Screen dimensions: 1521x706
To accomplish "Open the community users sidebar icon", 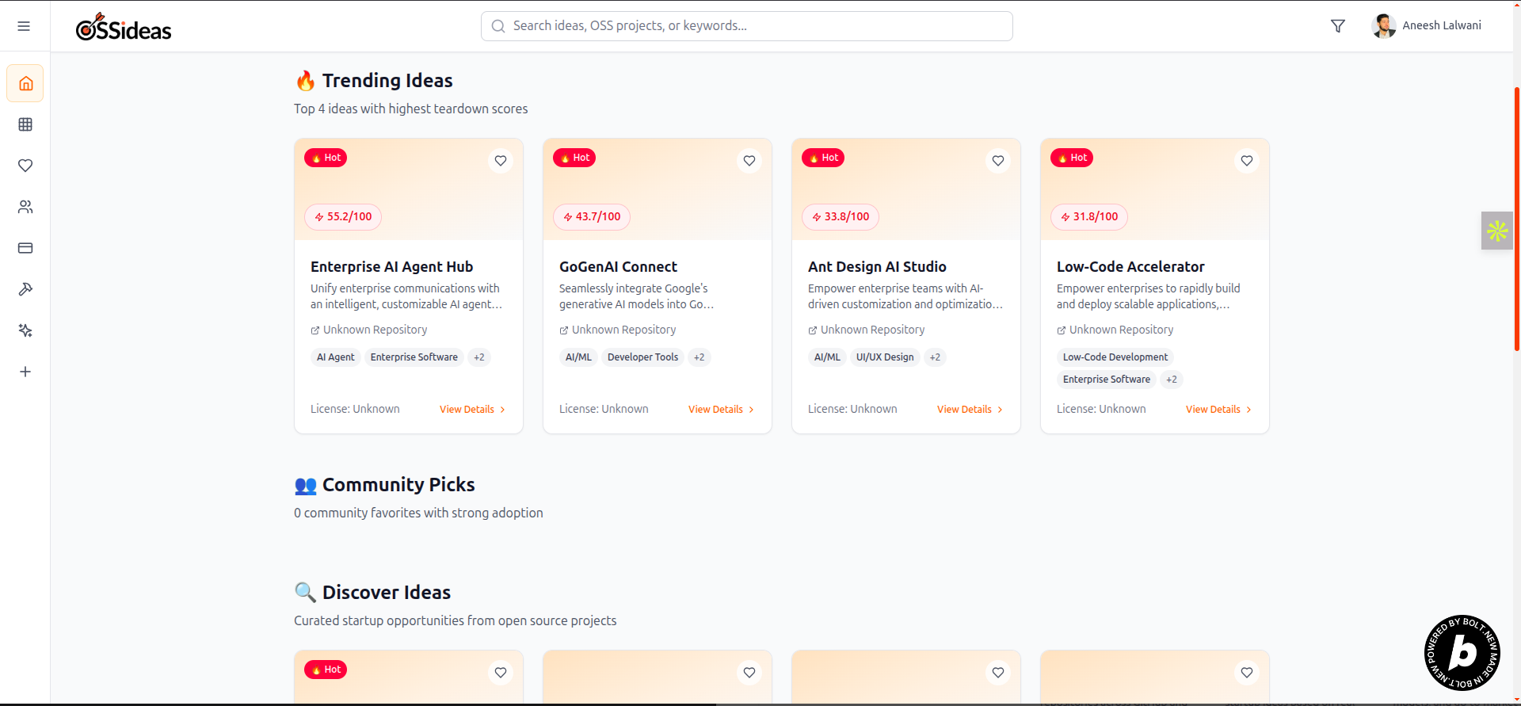I will pos(25,207).
